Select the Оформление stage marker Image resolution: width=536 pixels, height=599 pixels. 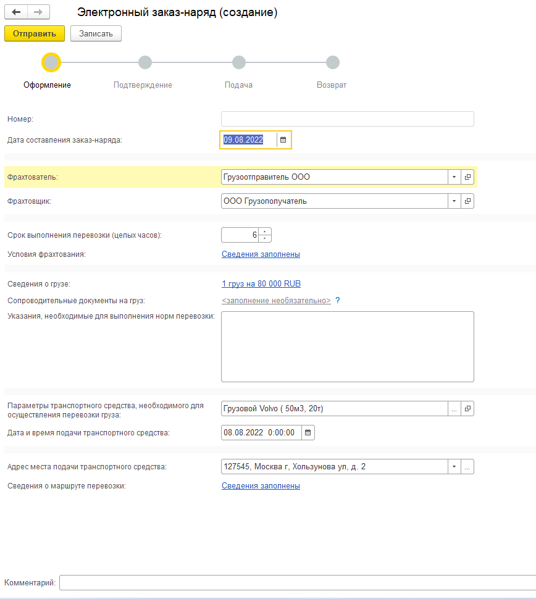tap(51, 62)
